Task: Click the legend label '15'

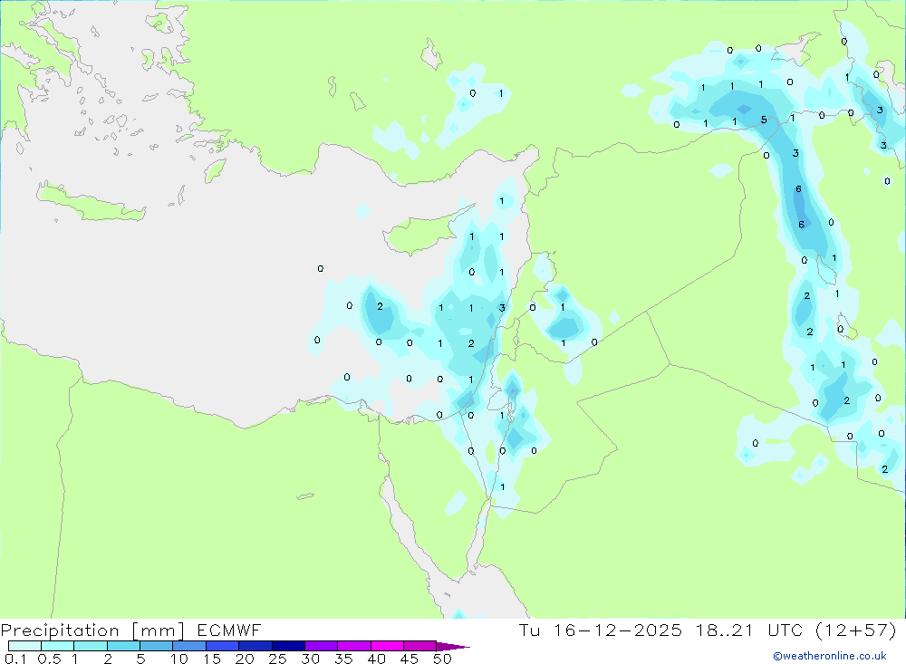Action: coord(212,659)
